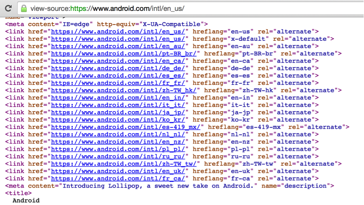
Task: Open the ko_kr intl link
Action: (x=118, y=120)
